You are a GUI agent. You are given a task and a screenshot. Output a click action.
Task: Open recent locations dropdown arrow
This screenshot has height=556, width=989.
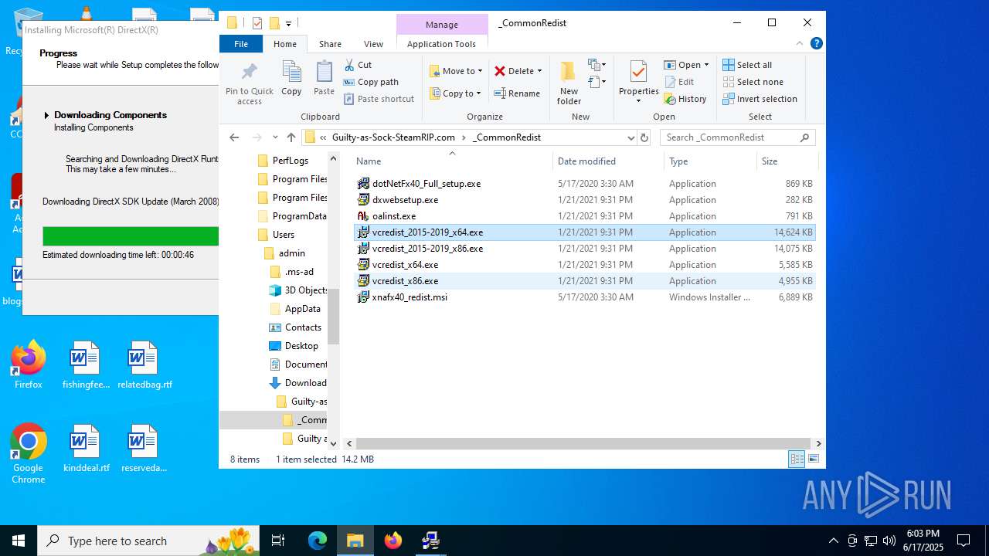[275, 137]
